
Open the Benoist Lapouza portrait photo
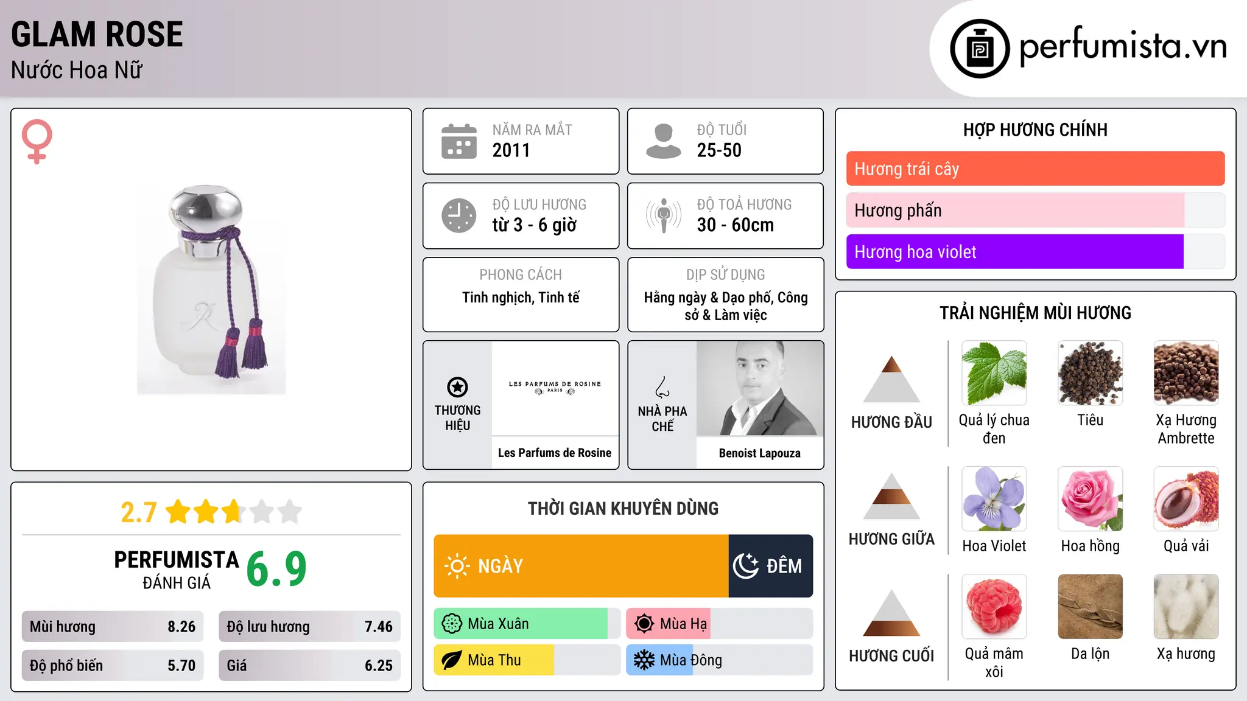tap(760, 388)
